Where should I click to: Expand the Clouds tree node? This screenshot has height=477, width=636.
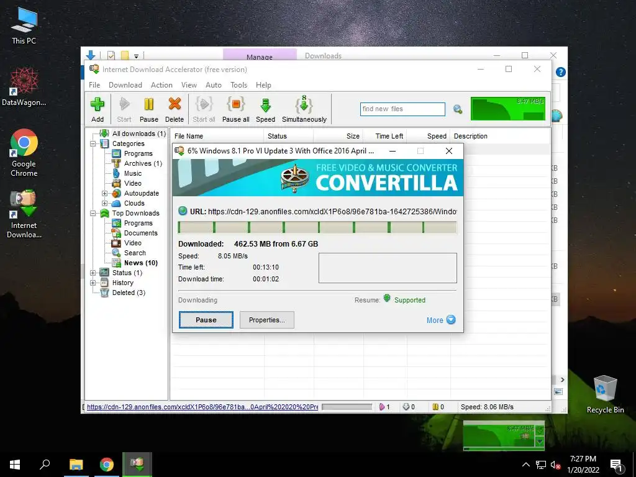(104, 203)
